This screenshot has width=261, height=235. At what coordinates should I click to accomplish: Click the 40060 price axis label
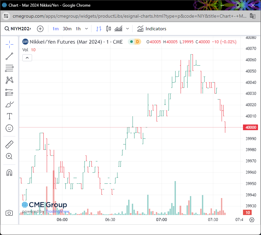tap(251, 60)
